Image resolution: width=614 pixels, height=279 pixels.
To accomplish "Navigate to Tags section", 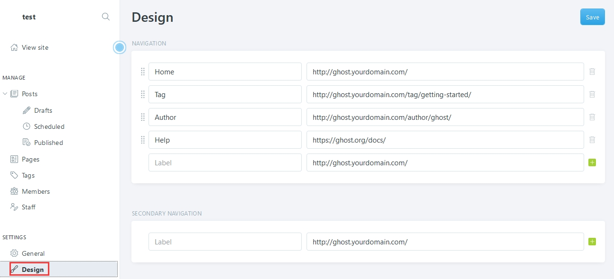I will click(28, 175).
